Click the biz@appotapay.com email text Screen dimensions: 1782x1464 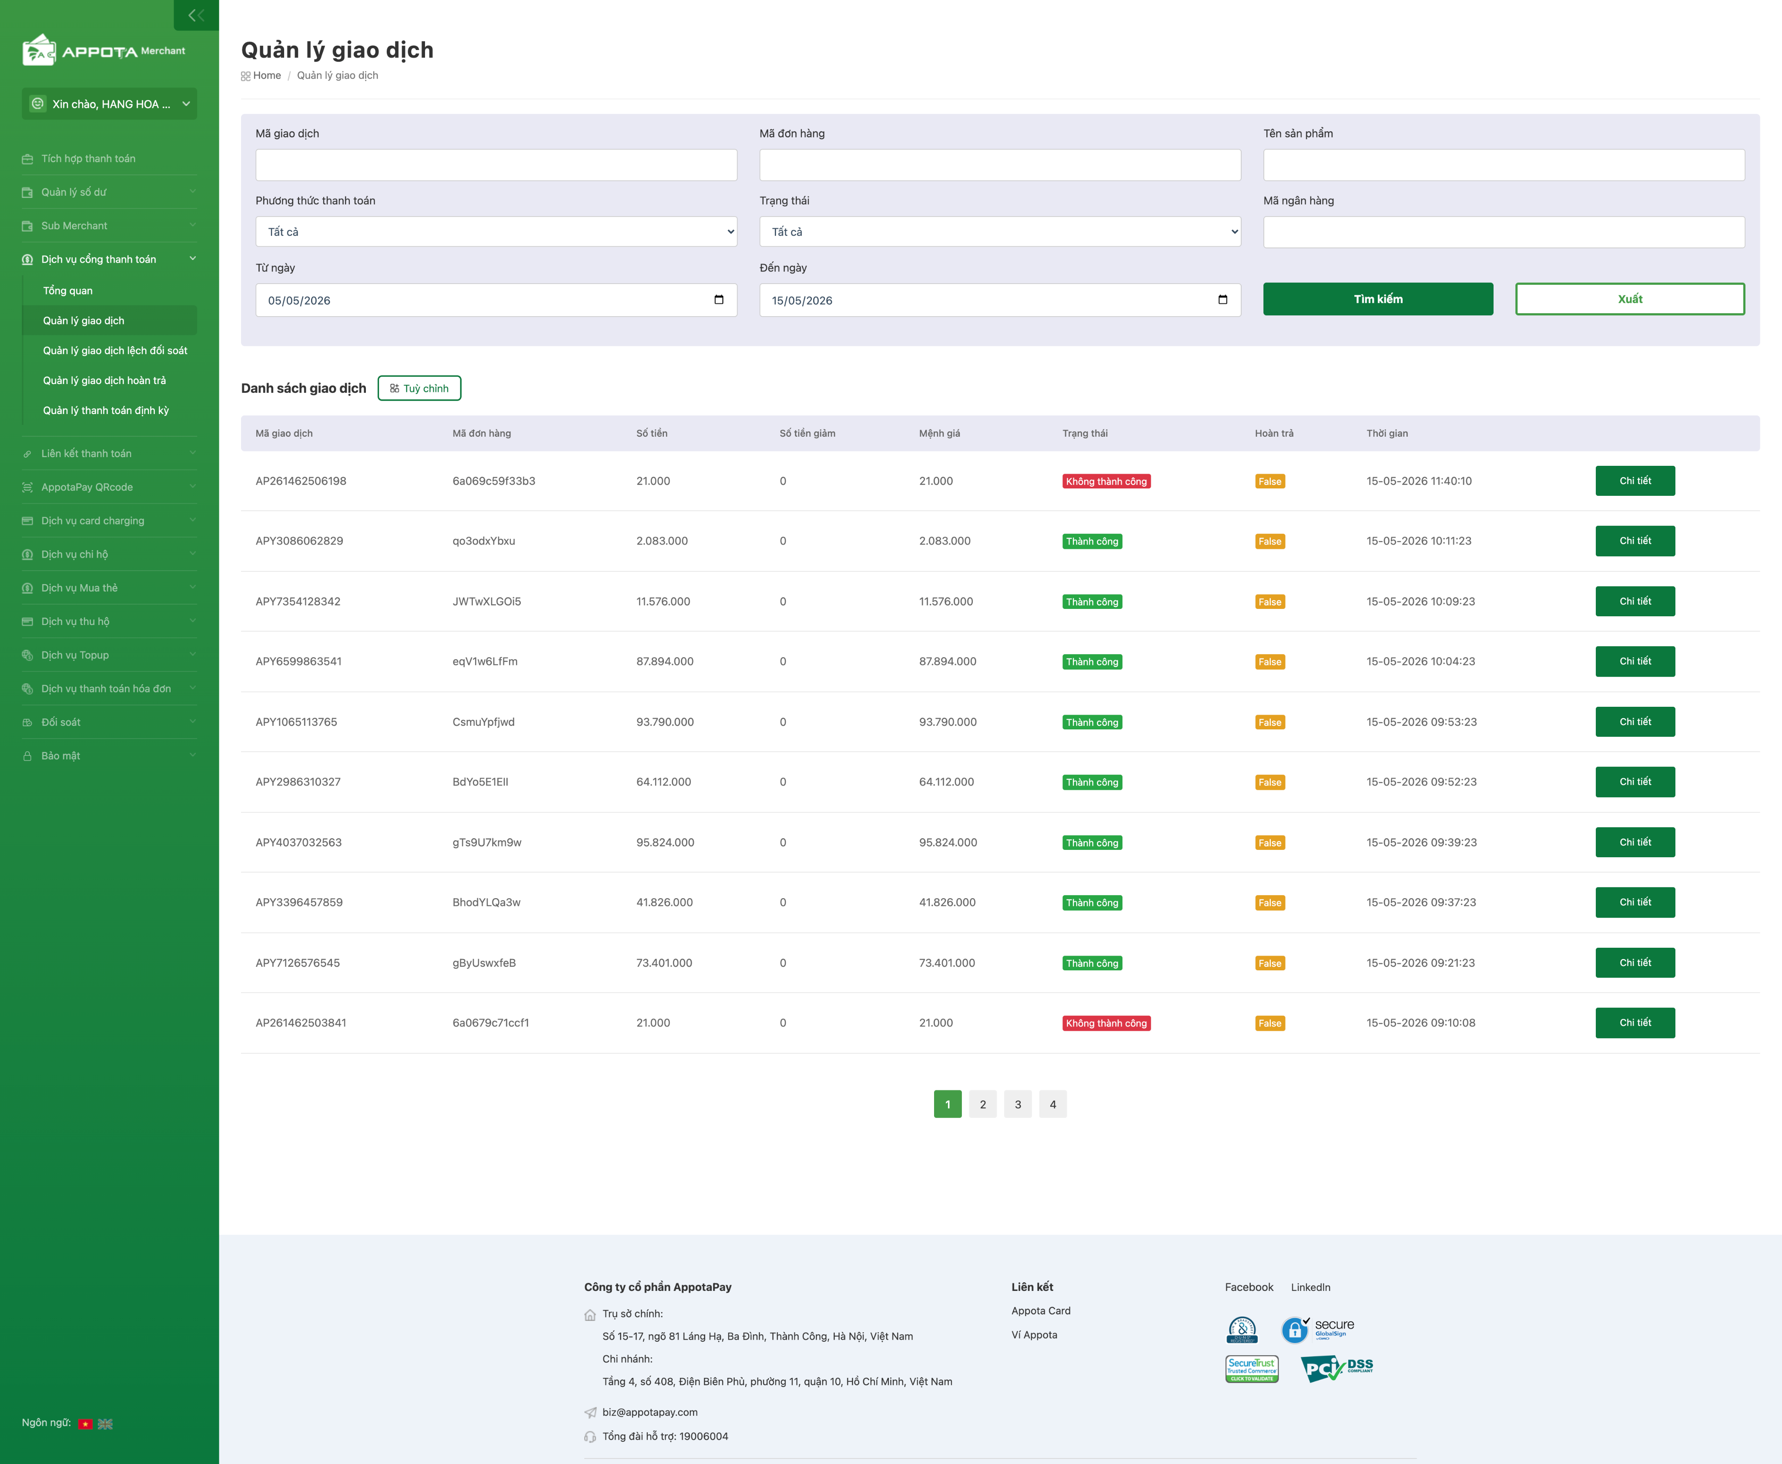[650, 1412]
